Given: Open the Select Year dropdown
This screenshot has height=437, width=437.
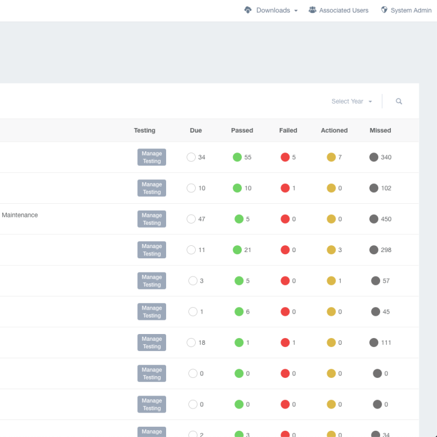Looking at the screenshot, I should tap(352, 101).
